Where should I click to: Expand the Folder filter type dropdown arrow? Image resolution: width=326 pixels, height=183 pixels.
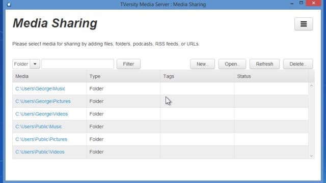[35, 64]
